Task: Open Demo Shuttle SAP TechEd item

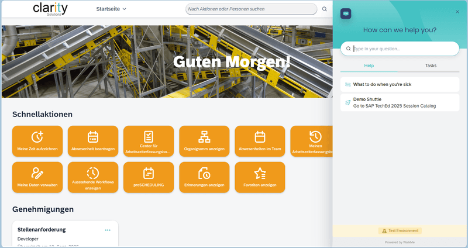Action: [400, 103]
